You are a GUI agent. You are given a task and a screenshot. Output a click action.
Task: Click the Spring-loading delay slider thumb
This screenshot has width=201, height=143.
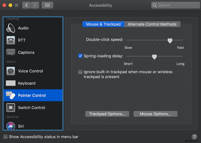pos(155,57)
